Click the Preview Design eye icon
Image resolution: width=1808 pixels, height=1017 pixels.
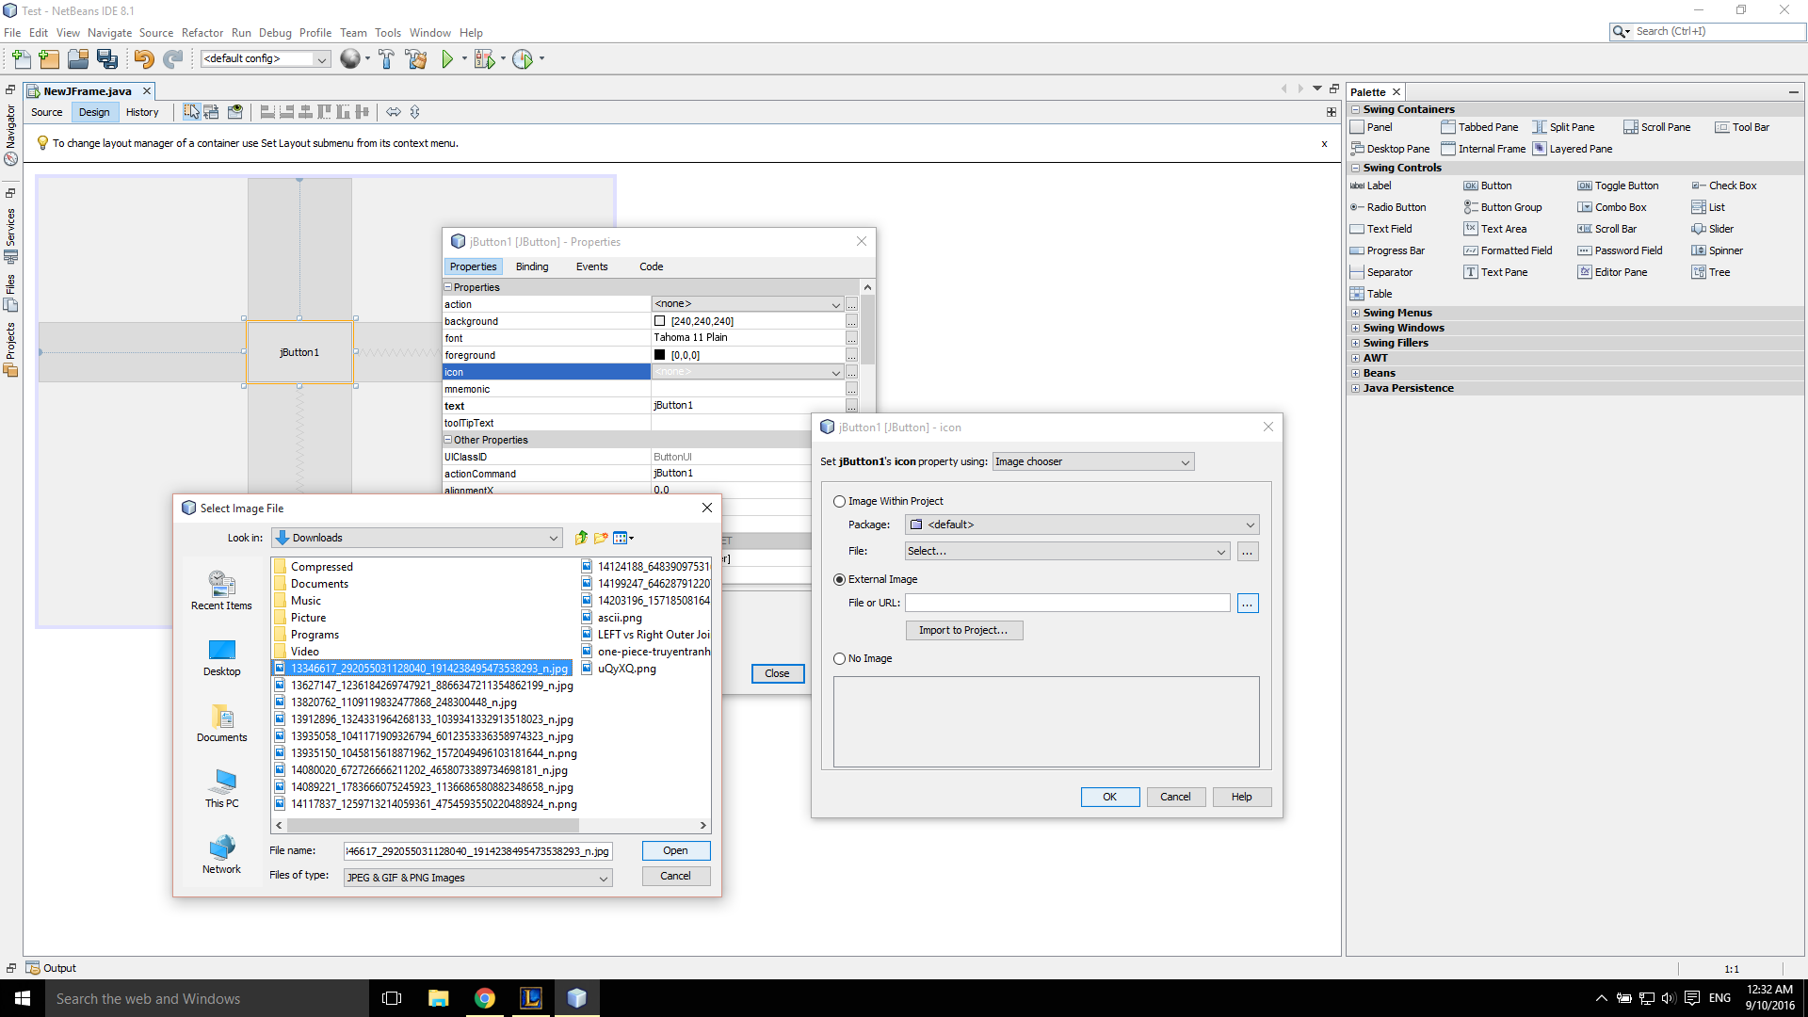[x=235, y=112]
